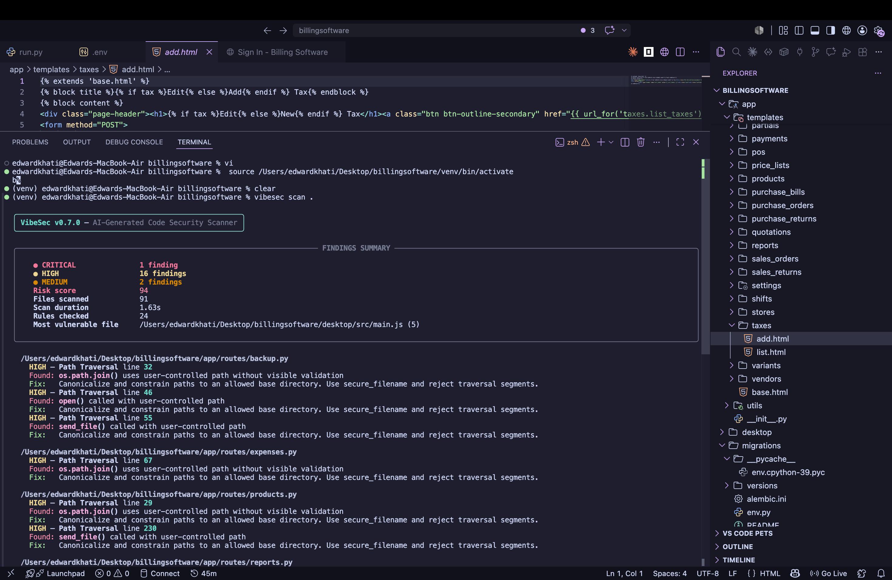Expand the OUTLINE section
This screenshot has height=580, width=892.
[738, 547]
